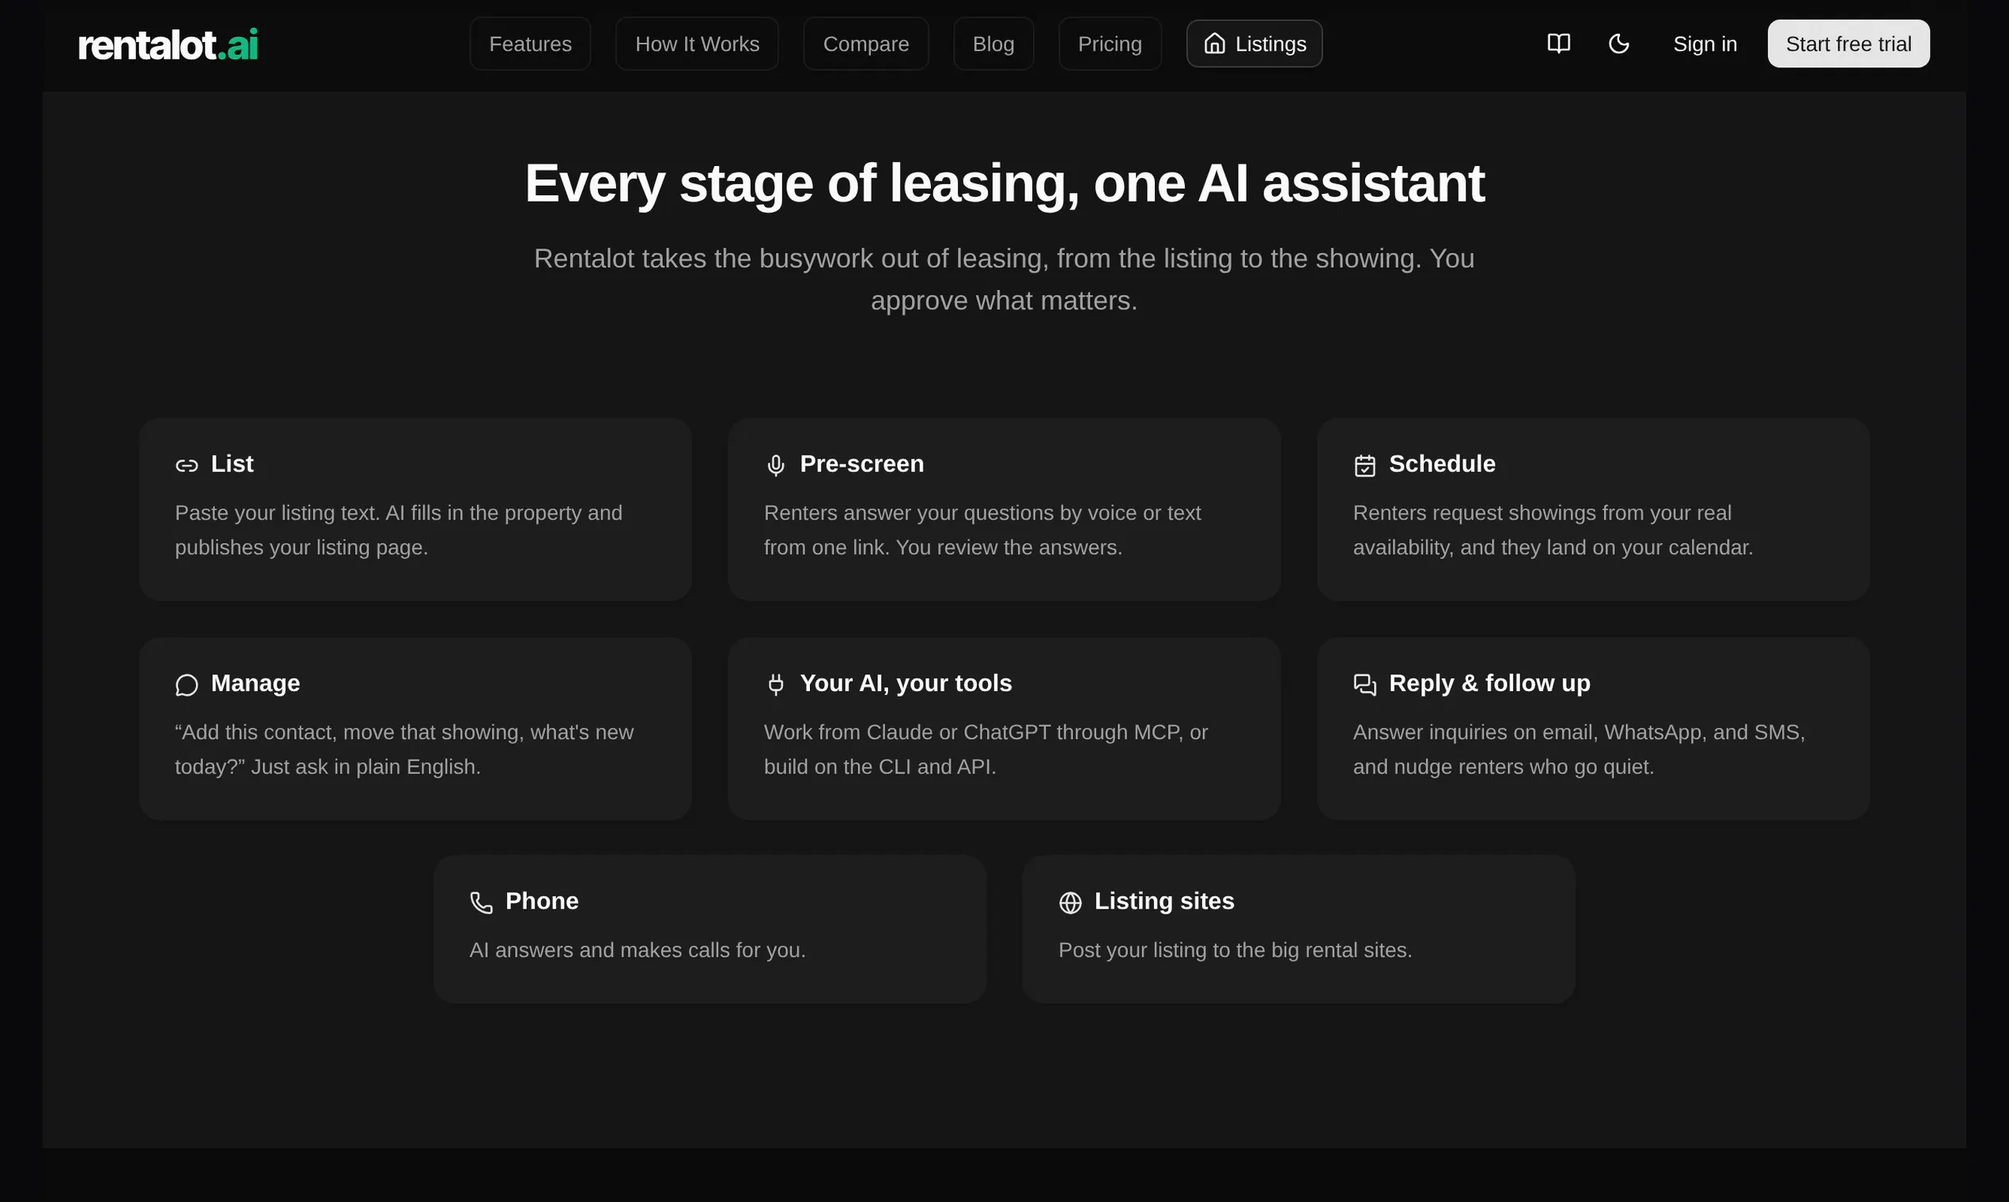
Task: Open the How It Works nav item
Action: click(x=698, y=43)
